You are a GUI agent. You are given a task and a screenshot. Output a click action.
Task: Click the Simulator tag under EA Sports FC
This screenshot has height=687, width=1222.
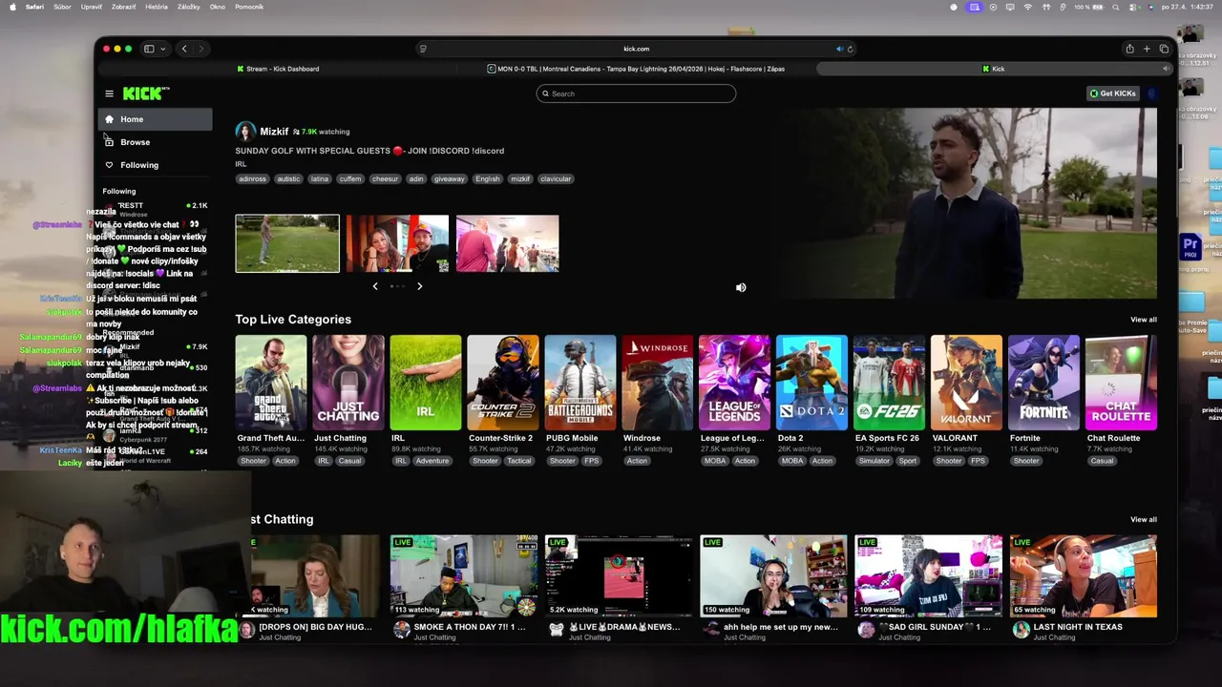click(x=874, y=461)
